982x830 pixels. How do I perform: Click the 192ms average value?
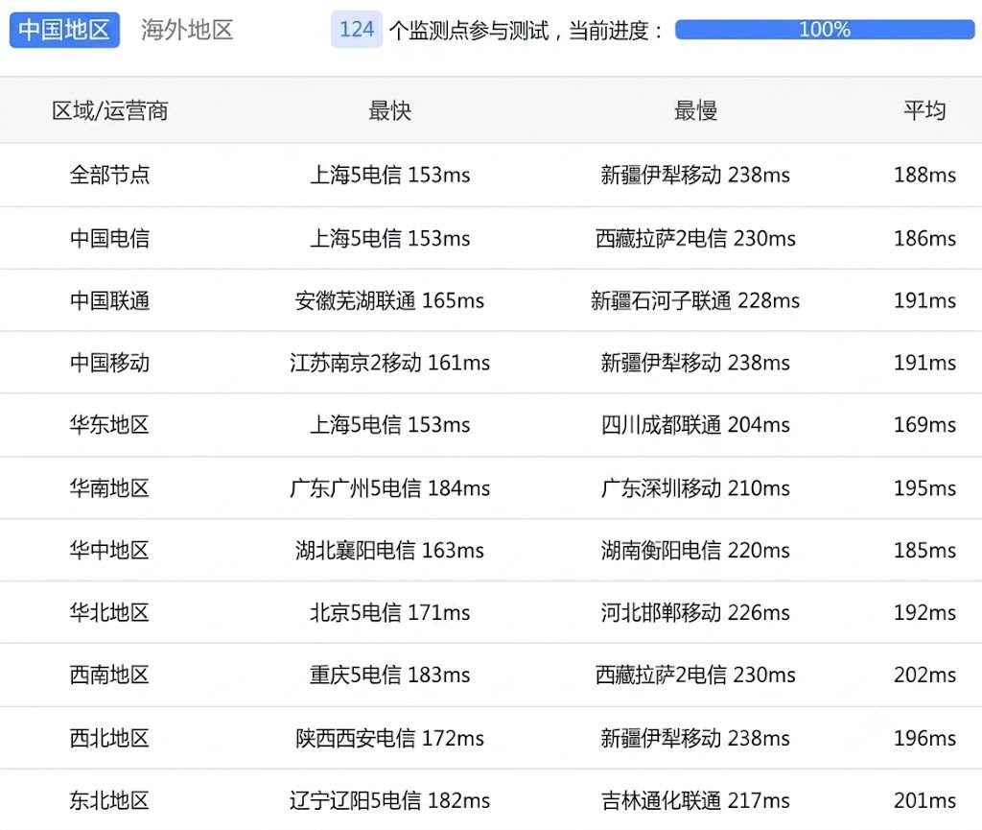pos(924,612)
